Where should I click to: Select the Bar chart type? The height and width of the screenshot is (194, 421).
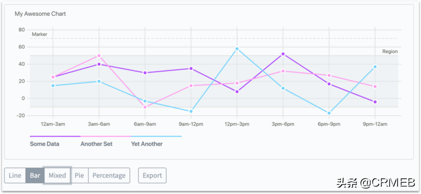click(35, 176)
